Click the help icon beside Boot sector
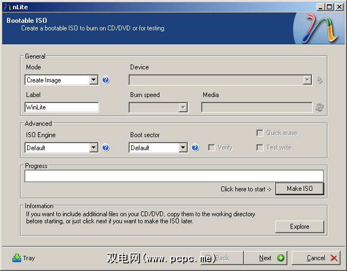Viewport: 347px width, 271px height. click(x=195, y=147)
